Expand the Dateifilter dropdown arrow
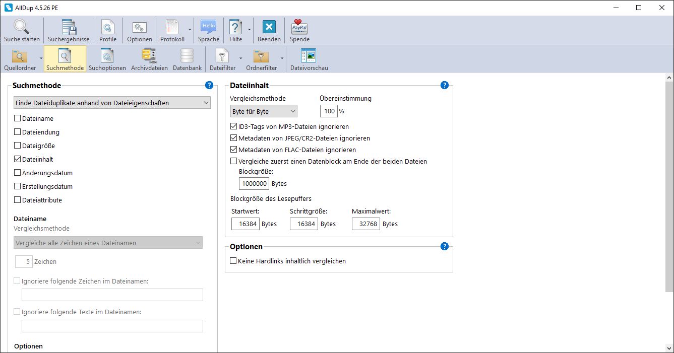The height and width of the screenshot is (353, 674). (240, 58)
